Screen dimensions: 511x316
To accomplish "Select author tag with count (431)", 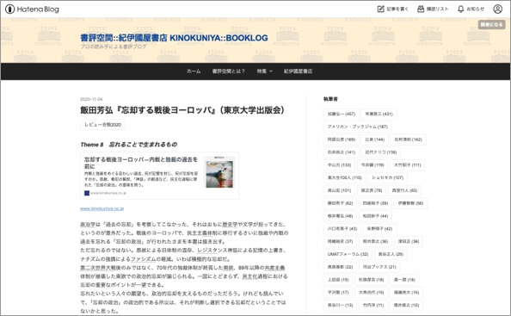I will 379,115.
